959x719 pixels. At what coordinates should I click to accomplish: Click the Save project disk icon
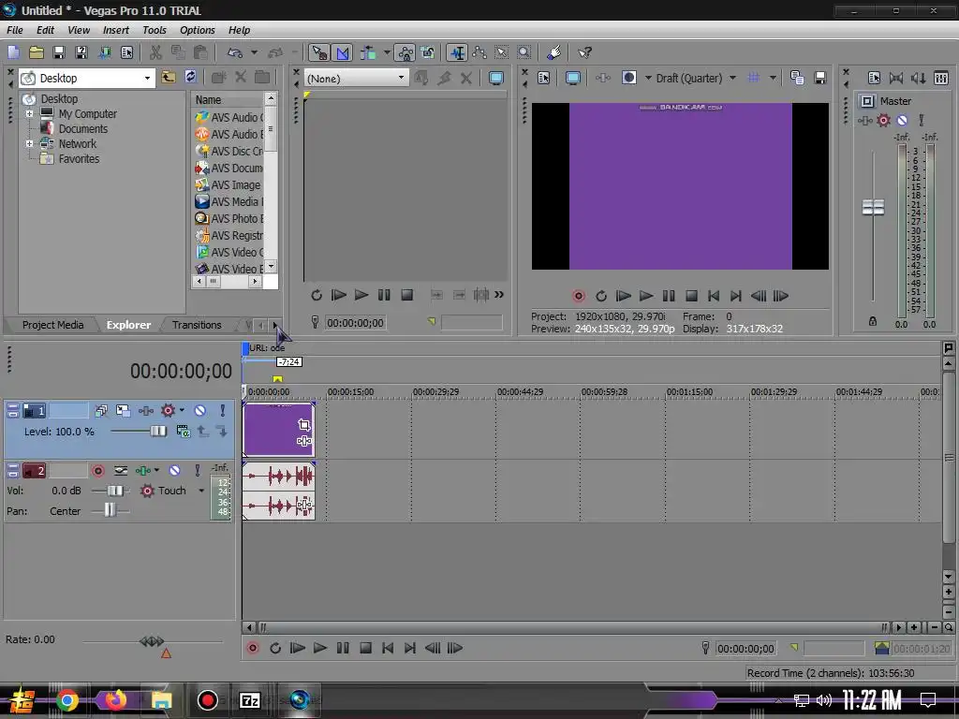click(59, 52)
